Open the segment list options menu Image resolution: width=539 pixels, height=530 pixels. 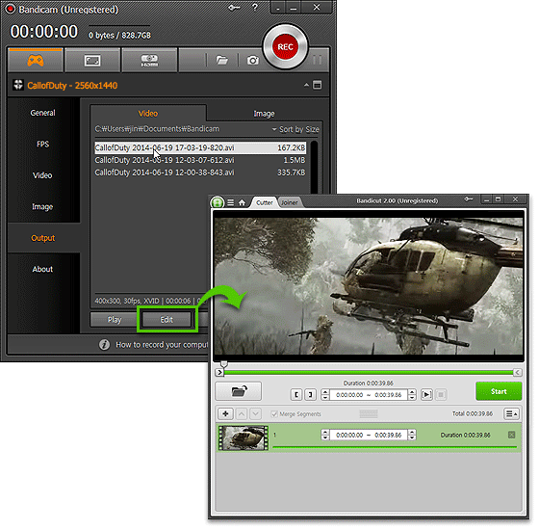pos(511,414)
